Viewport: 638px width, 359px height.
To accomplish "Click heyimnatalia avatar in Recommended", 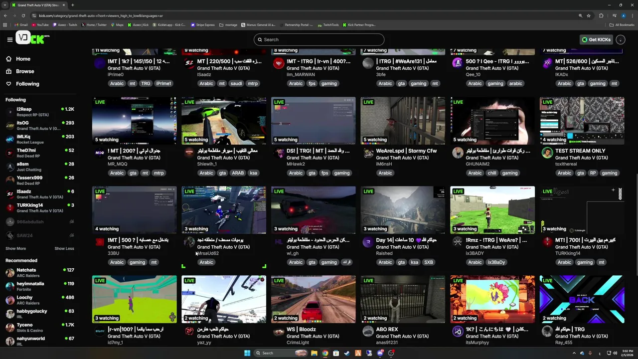I will tap(10, 286).
